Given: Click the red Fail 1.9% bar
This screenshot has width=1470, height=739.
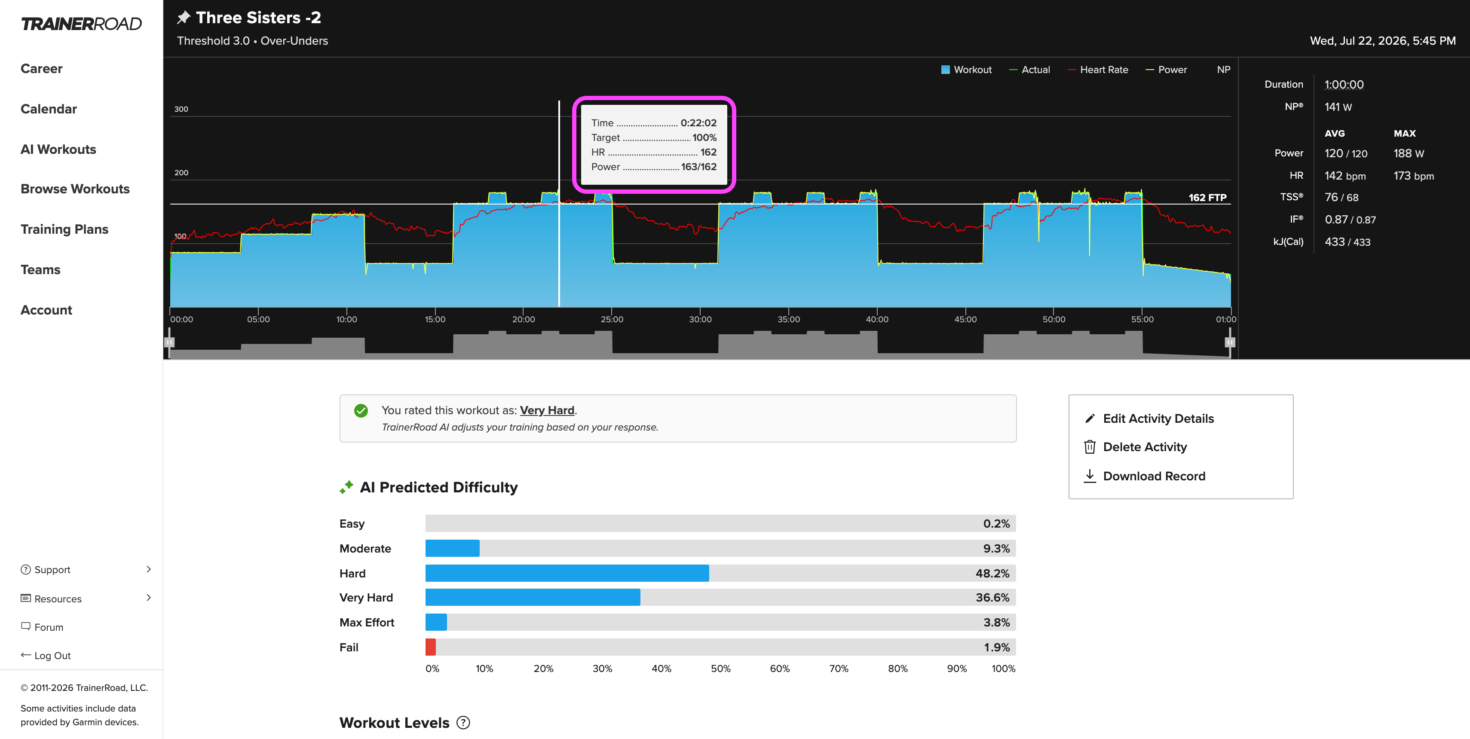Looking at the screenshot, I should [431, 647].
